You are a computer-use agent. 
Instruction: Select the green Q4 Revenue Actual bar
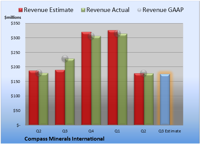point(96,81)
